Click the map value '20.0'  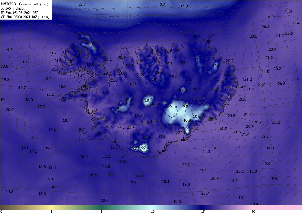tap(10, 110)
